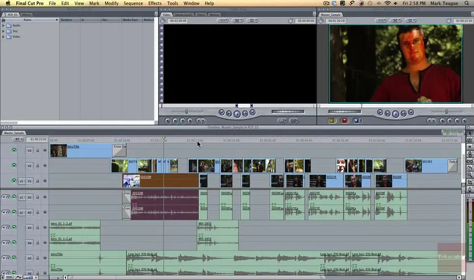Lock track A2

[x=37, y=212]
